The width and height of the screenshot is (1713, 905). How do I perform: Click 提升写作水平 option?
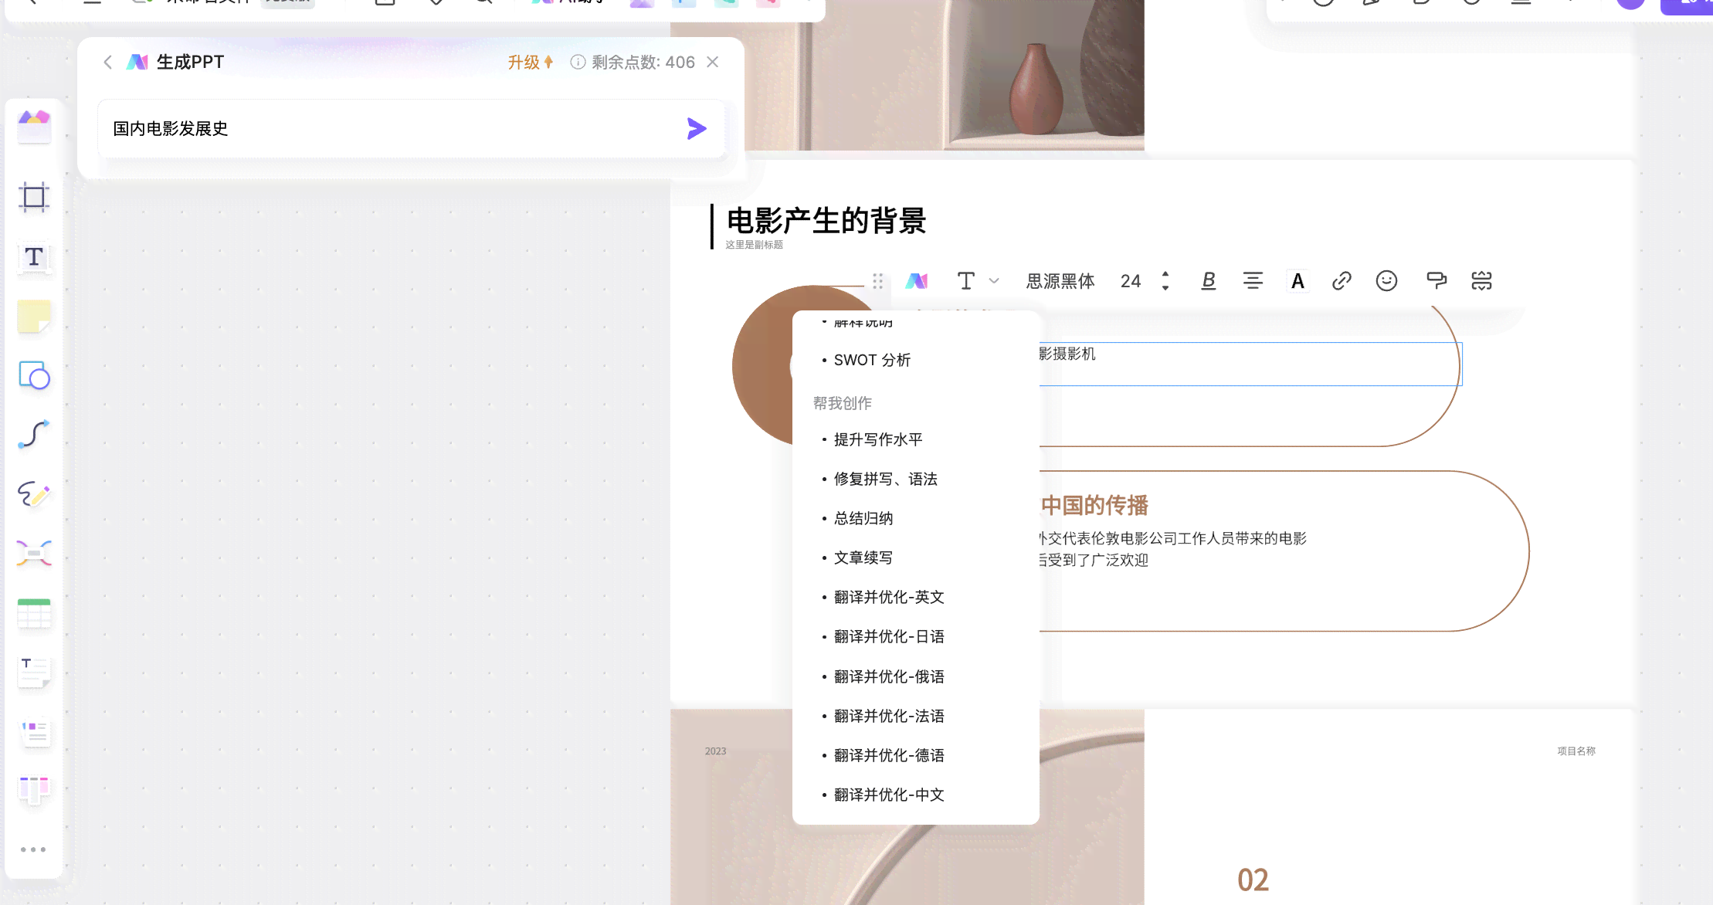[877, 439]
